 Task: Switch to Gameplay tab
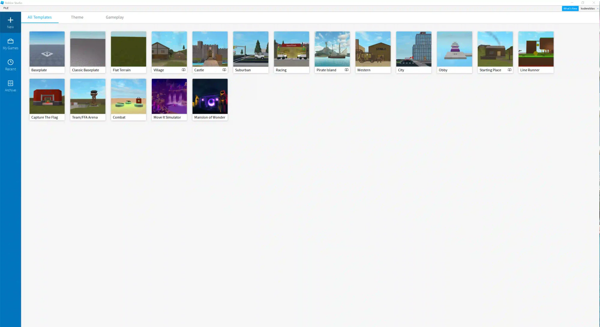[x=115, y=17]
